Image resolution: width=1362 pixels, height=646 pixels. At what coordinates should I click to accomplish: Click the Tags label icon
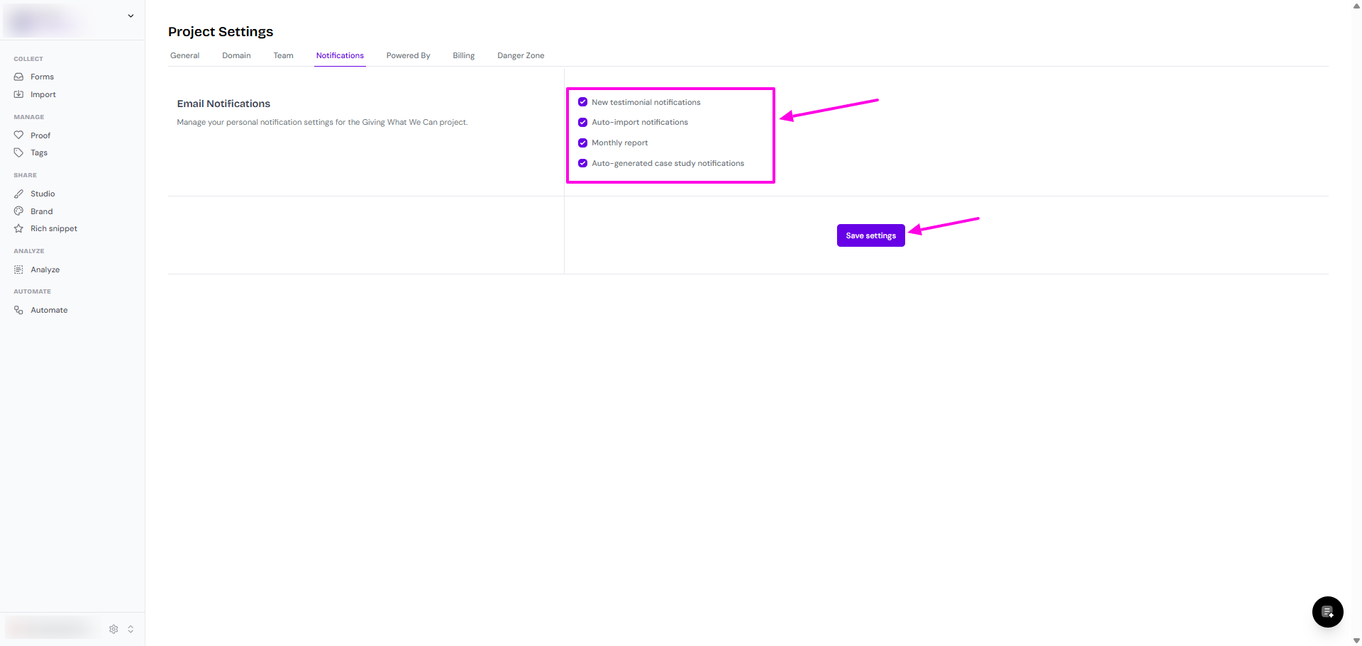[18, 152]
